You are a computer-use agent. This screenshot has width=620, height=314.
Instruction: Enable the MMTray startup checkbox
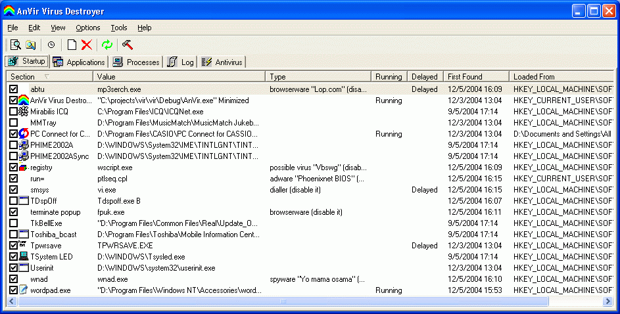coord(13,122)
